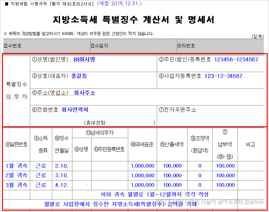Click the ⑰납부액 column header
This screenshot has height=212, width=269.
[x=225, y=144]
